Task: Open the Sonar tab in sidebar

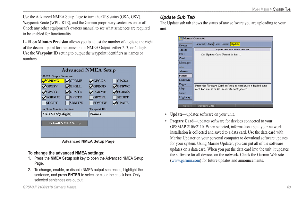Action: 185,93
